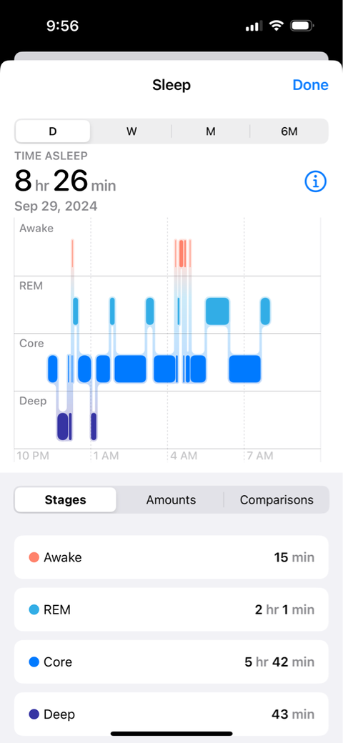Open the Comparisons tab
Screen dimensions: 343x743
point(277,500)
